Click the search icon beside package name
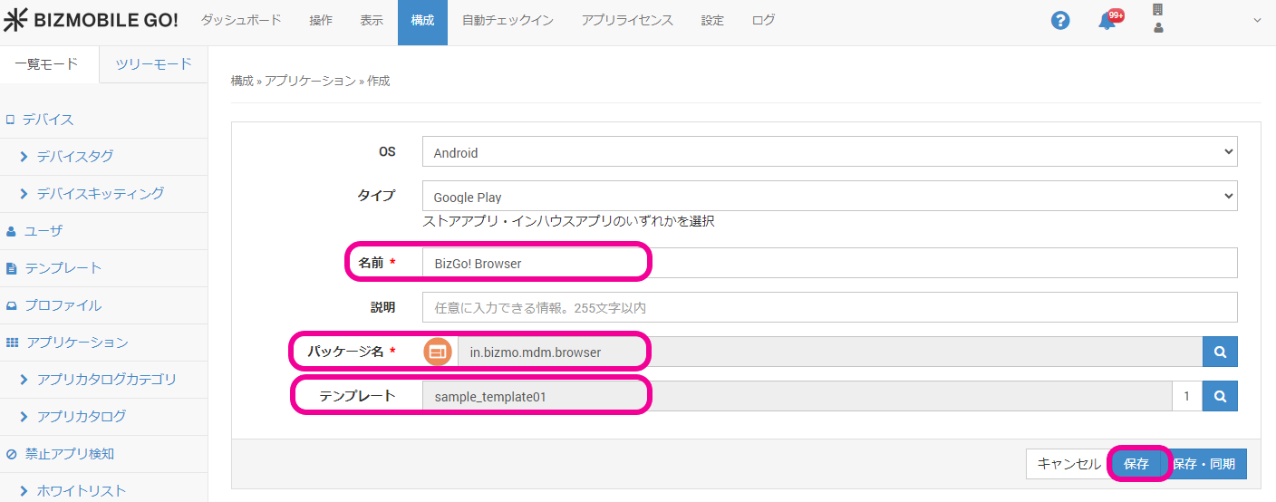This screenshot has width=1276, height=502. tap(1220, 352)
